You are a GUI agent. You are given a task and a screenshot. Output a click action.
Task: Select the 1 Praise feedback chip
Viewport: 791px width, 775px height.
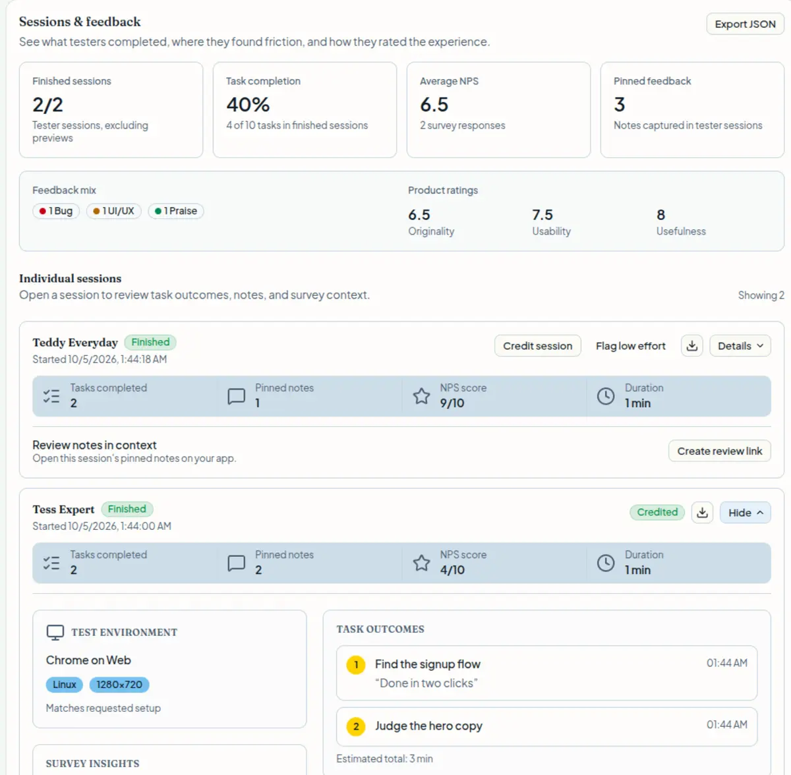tap(176, 211)
